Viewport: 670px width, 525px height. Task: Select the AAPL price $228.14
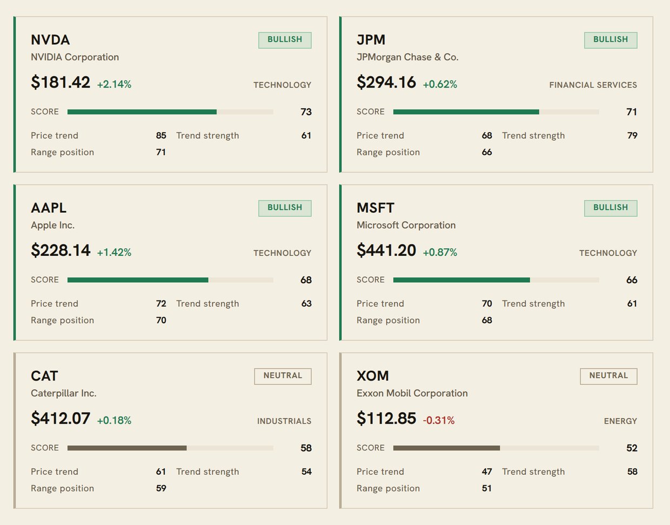pos(61,250)
